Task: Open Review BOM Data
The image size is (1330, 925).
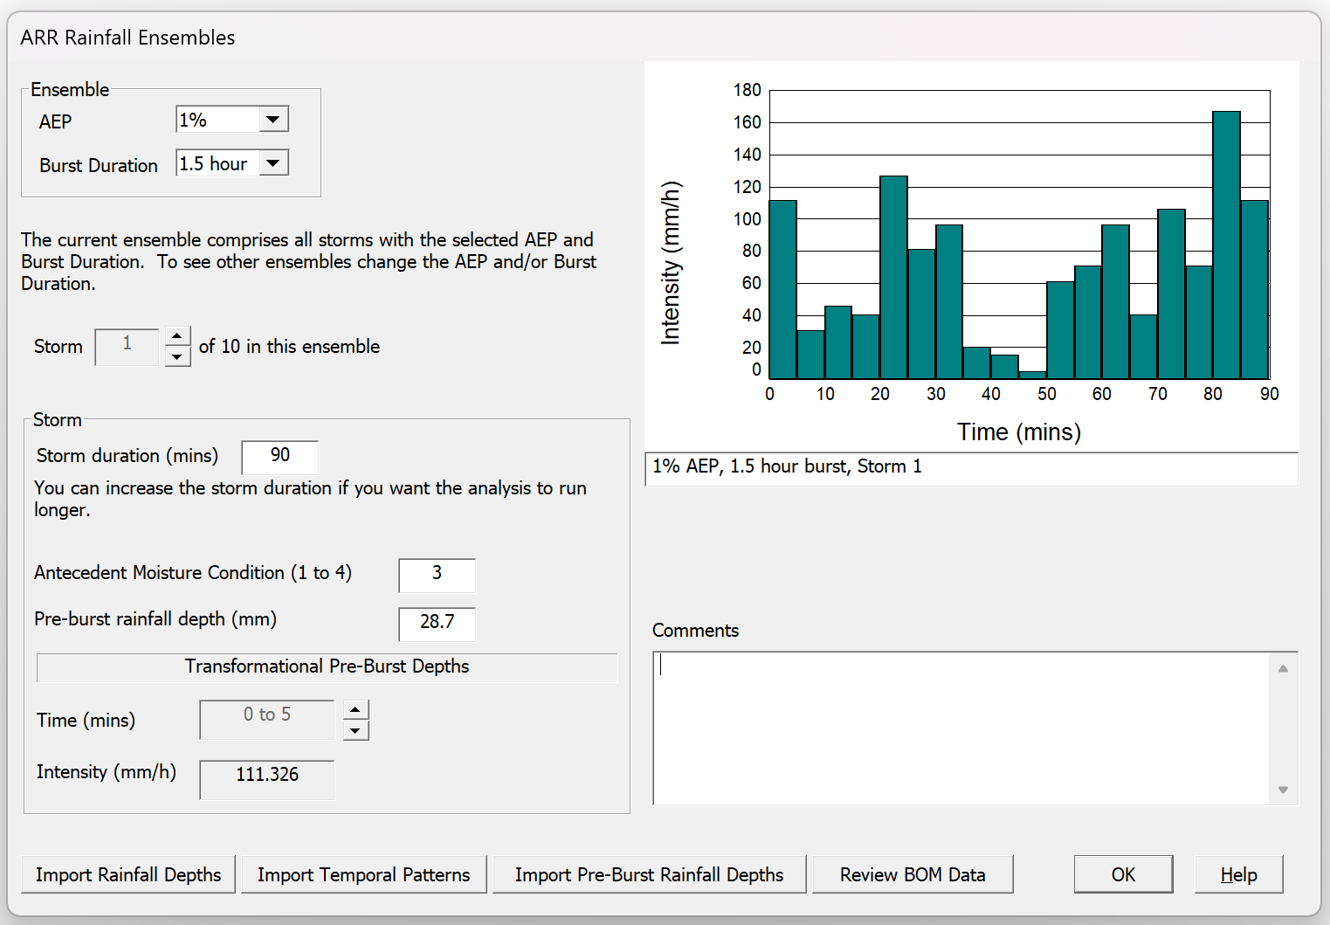Action: click(913, 875)
